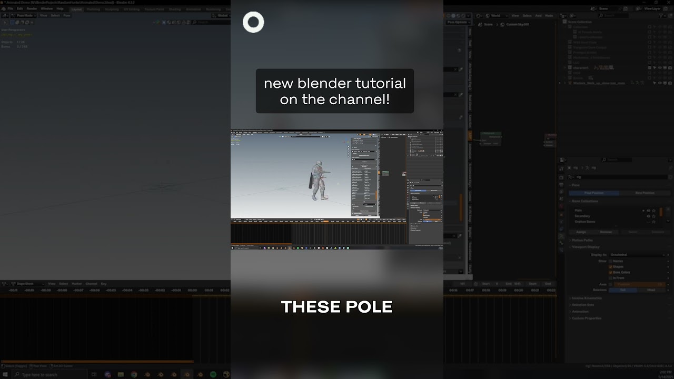Switch to the UV Editing workspace tab
This screenshot has width=674, height=379.
point(131,9)
